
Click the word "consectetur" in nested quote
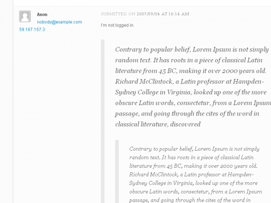pyautogui.click(x=195, y=192)
